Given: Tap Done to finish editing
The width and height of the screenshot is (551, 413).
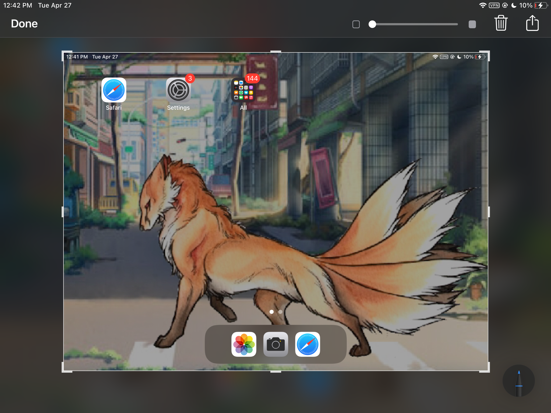Looking at the screenshot, I should pyautogui.click(x=24, y=24).
